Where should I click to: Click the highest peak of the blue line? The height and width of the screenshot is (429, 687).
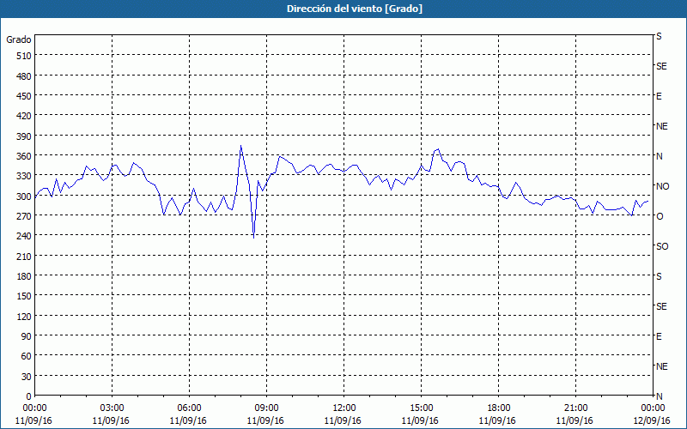tap(240, 145)
